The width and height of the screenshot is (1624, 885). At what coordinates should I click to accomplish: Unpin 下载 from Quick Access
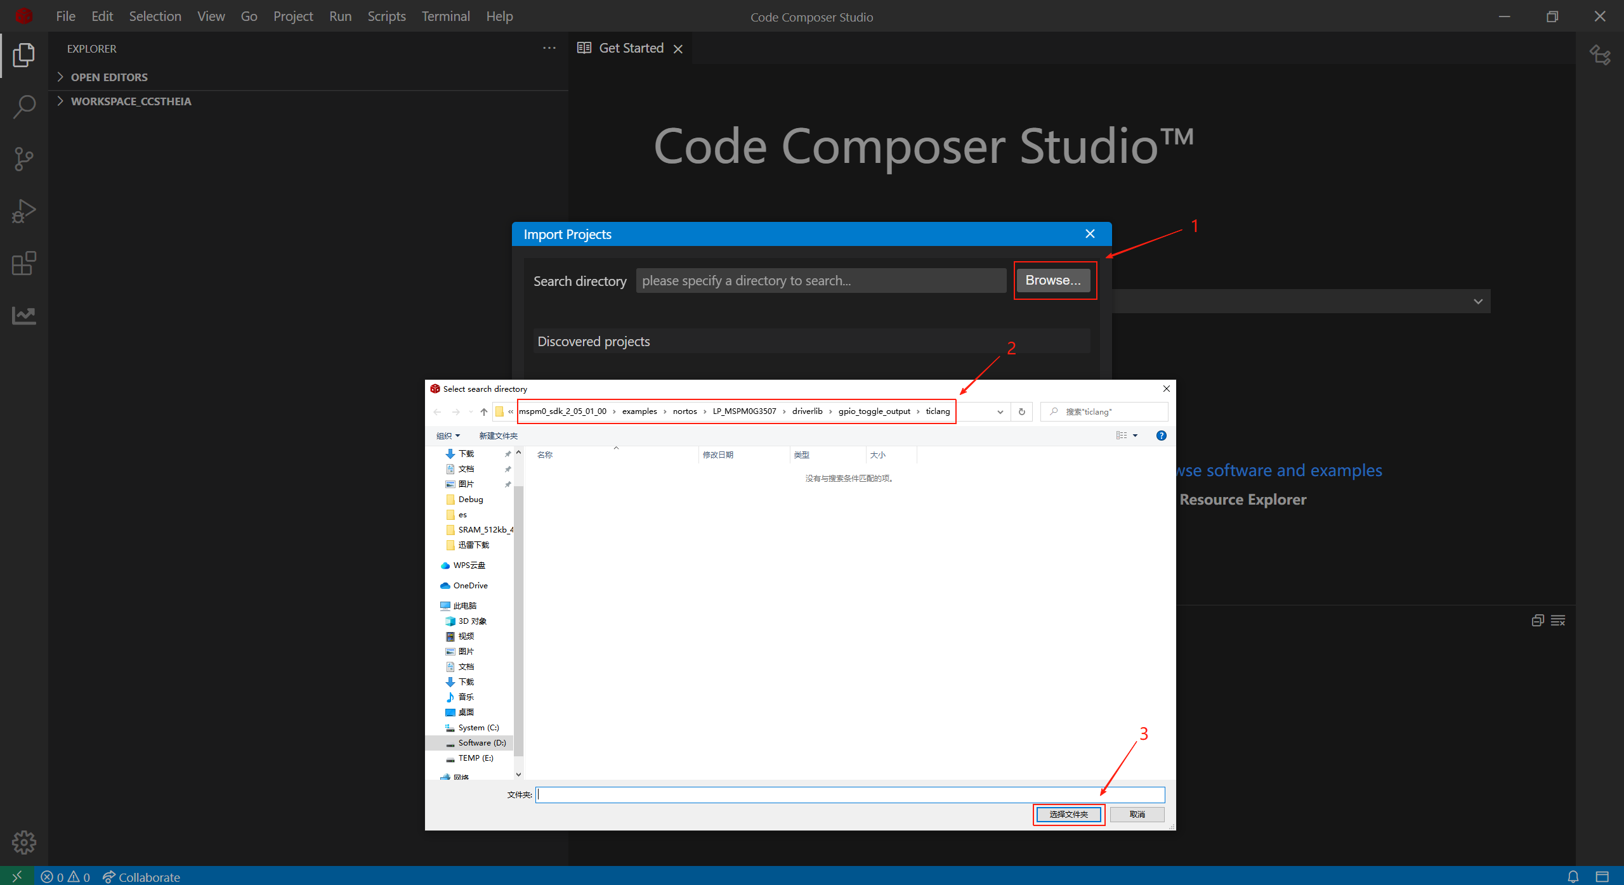(x=507, y=453)
